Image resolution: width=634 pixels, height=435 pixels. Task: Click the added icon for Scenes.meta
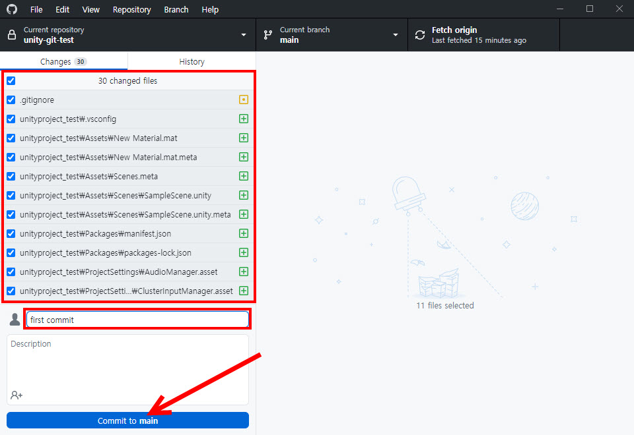pyautogui.click(x=244, y=176)
